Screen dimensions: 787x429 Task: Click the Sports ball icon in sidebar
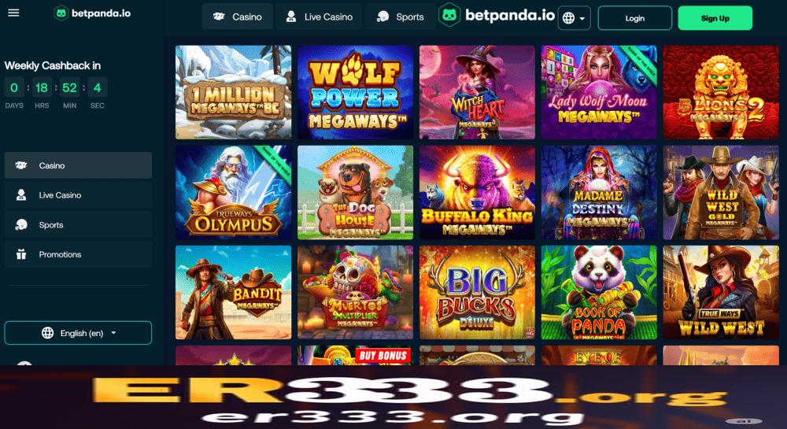(x=21, y=225)
